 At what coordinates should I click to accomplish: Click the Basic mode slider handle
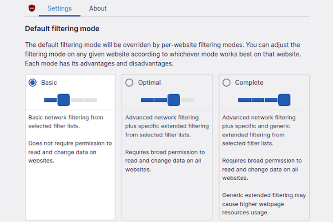[63, 100]
